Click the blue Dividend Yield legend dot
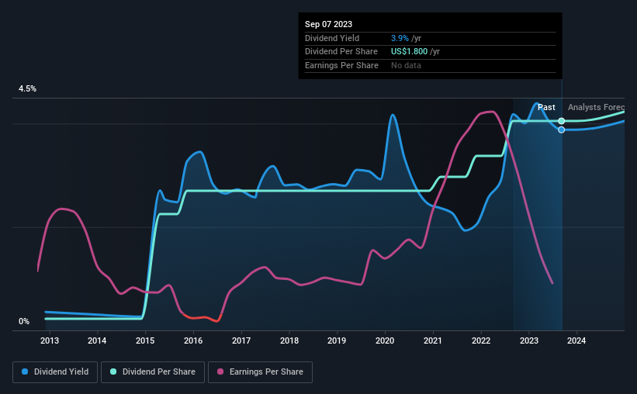Viewport: 637px width, 394px height. click(x=25, y=372)
